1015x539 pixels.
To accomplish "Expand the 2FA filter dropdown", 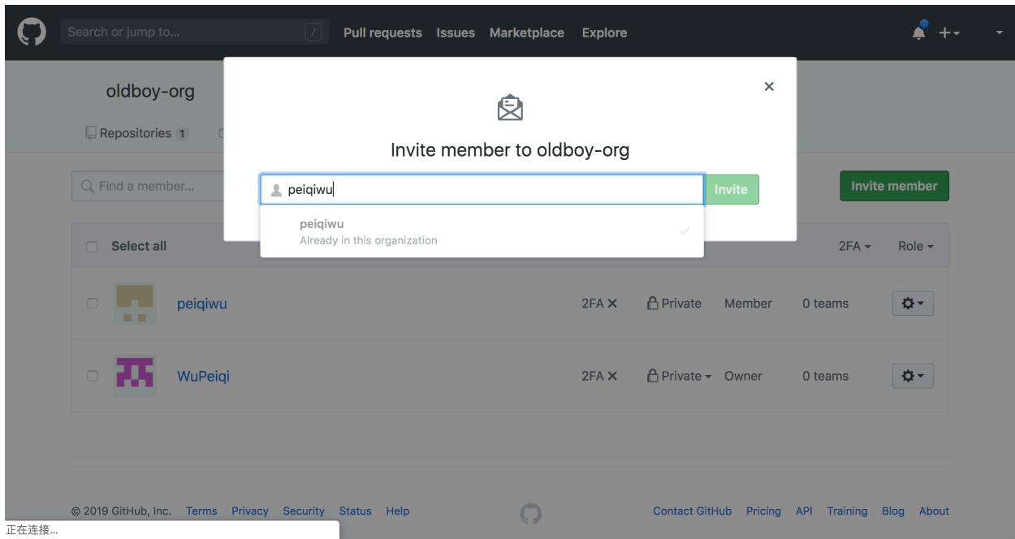I will pyautogui.click(x=855, y=246).
